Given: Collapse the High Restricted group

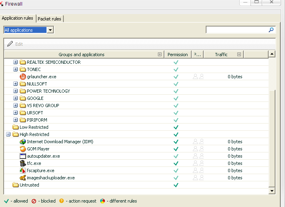Looking at the screenshot, I should click(x=8, y=134).
